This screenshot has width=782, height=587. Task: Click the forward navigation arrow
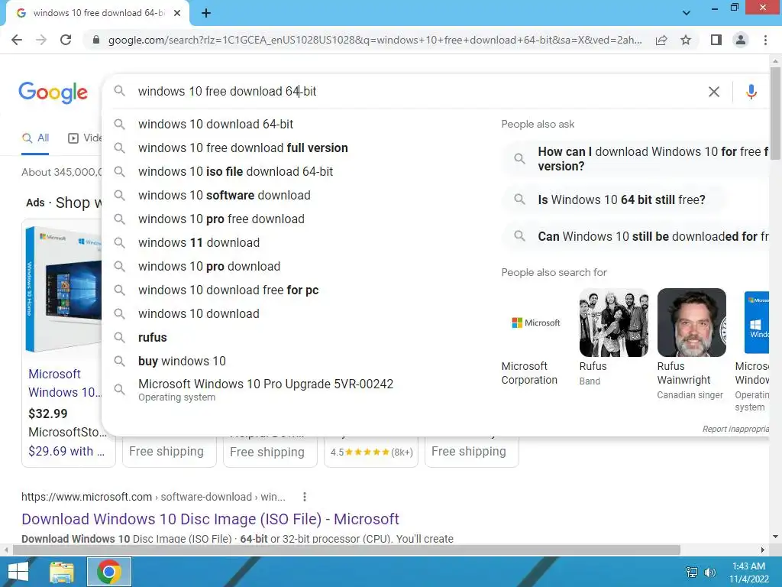pos(41,40)
